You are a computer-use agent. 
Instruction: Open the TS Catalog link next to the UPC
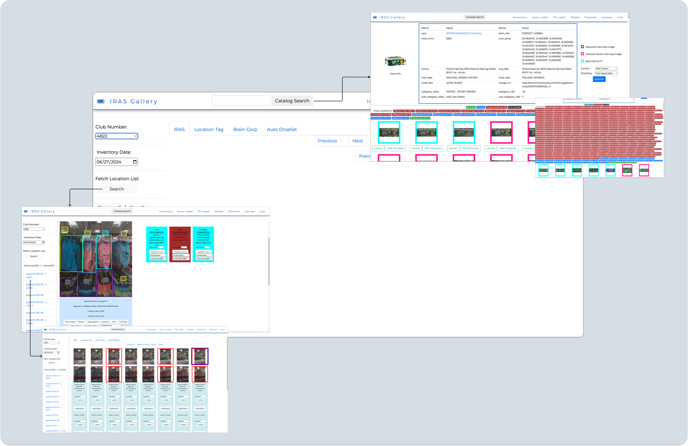click(x=475, y=34)
